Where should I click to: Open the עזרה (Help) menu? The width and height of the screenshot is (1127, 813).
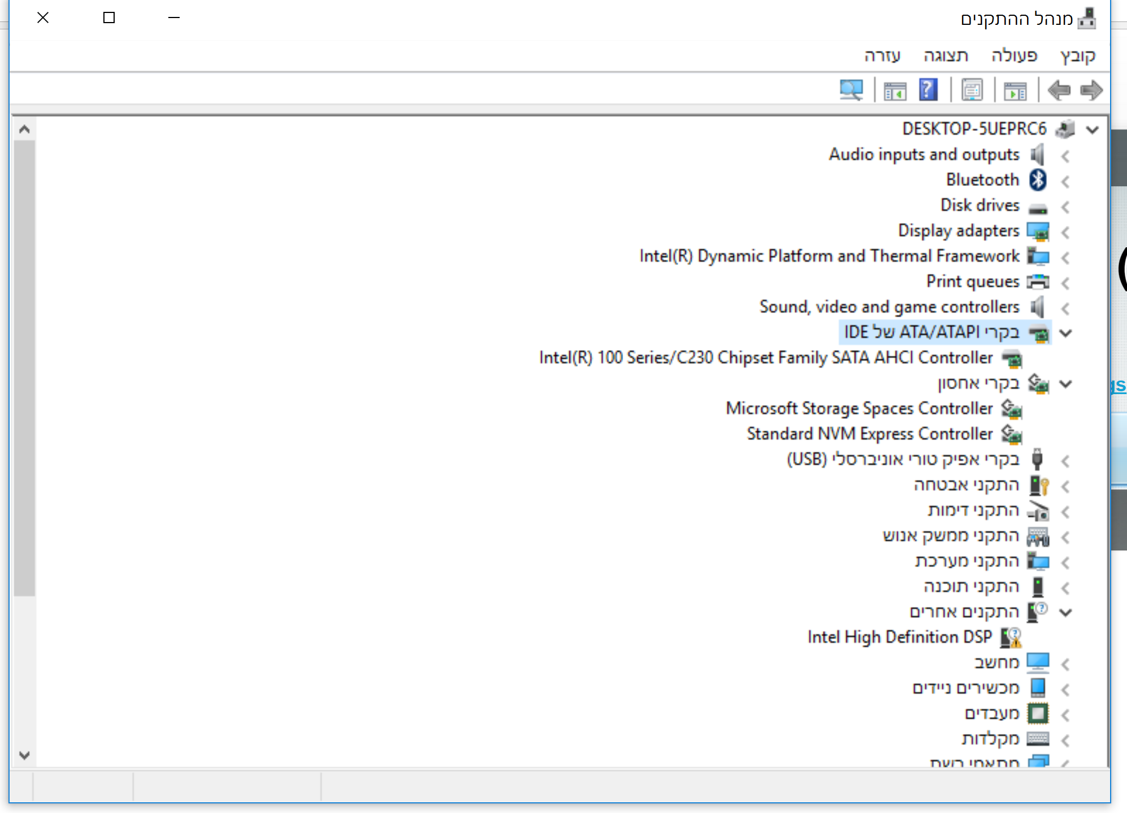tap(882, 55)
